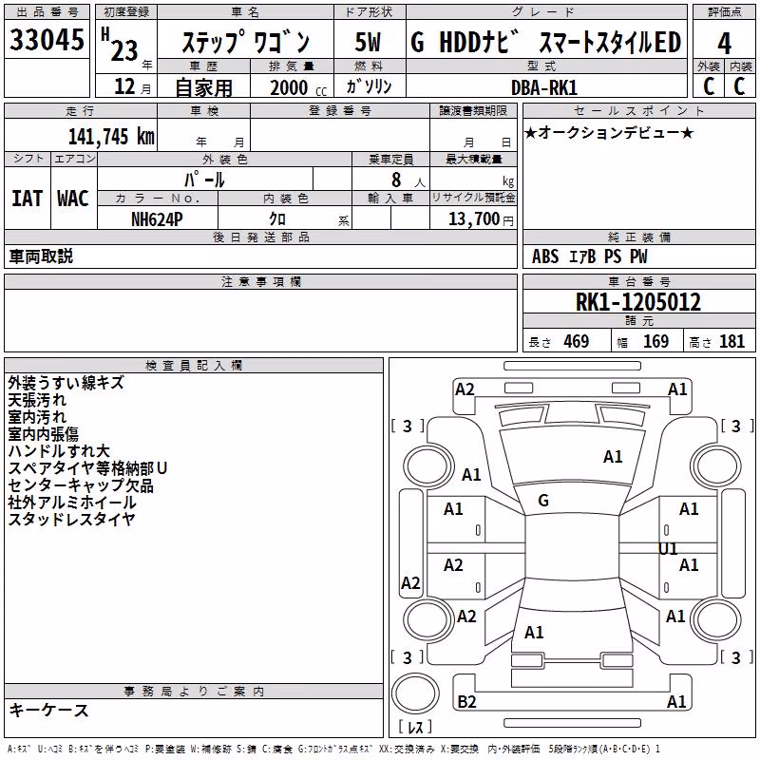Select the U1 dent mark on the diagram
760x760 pixels.
click(x=669, y=549)
